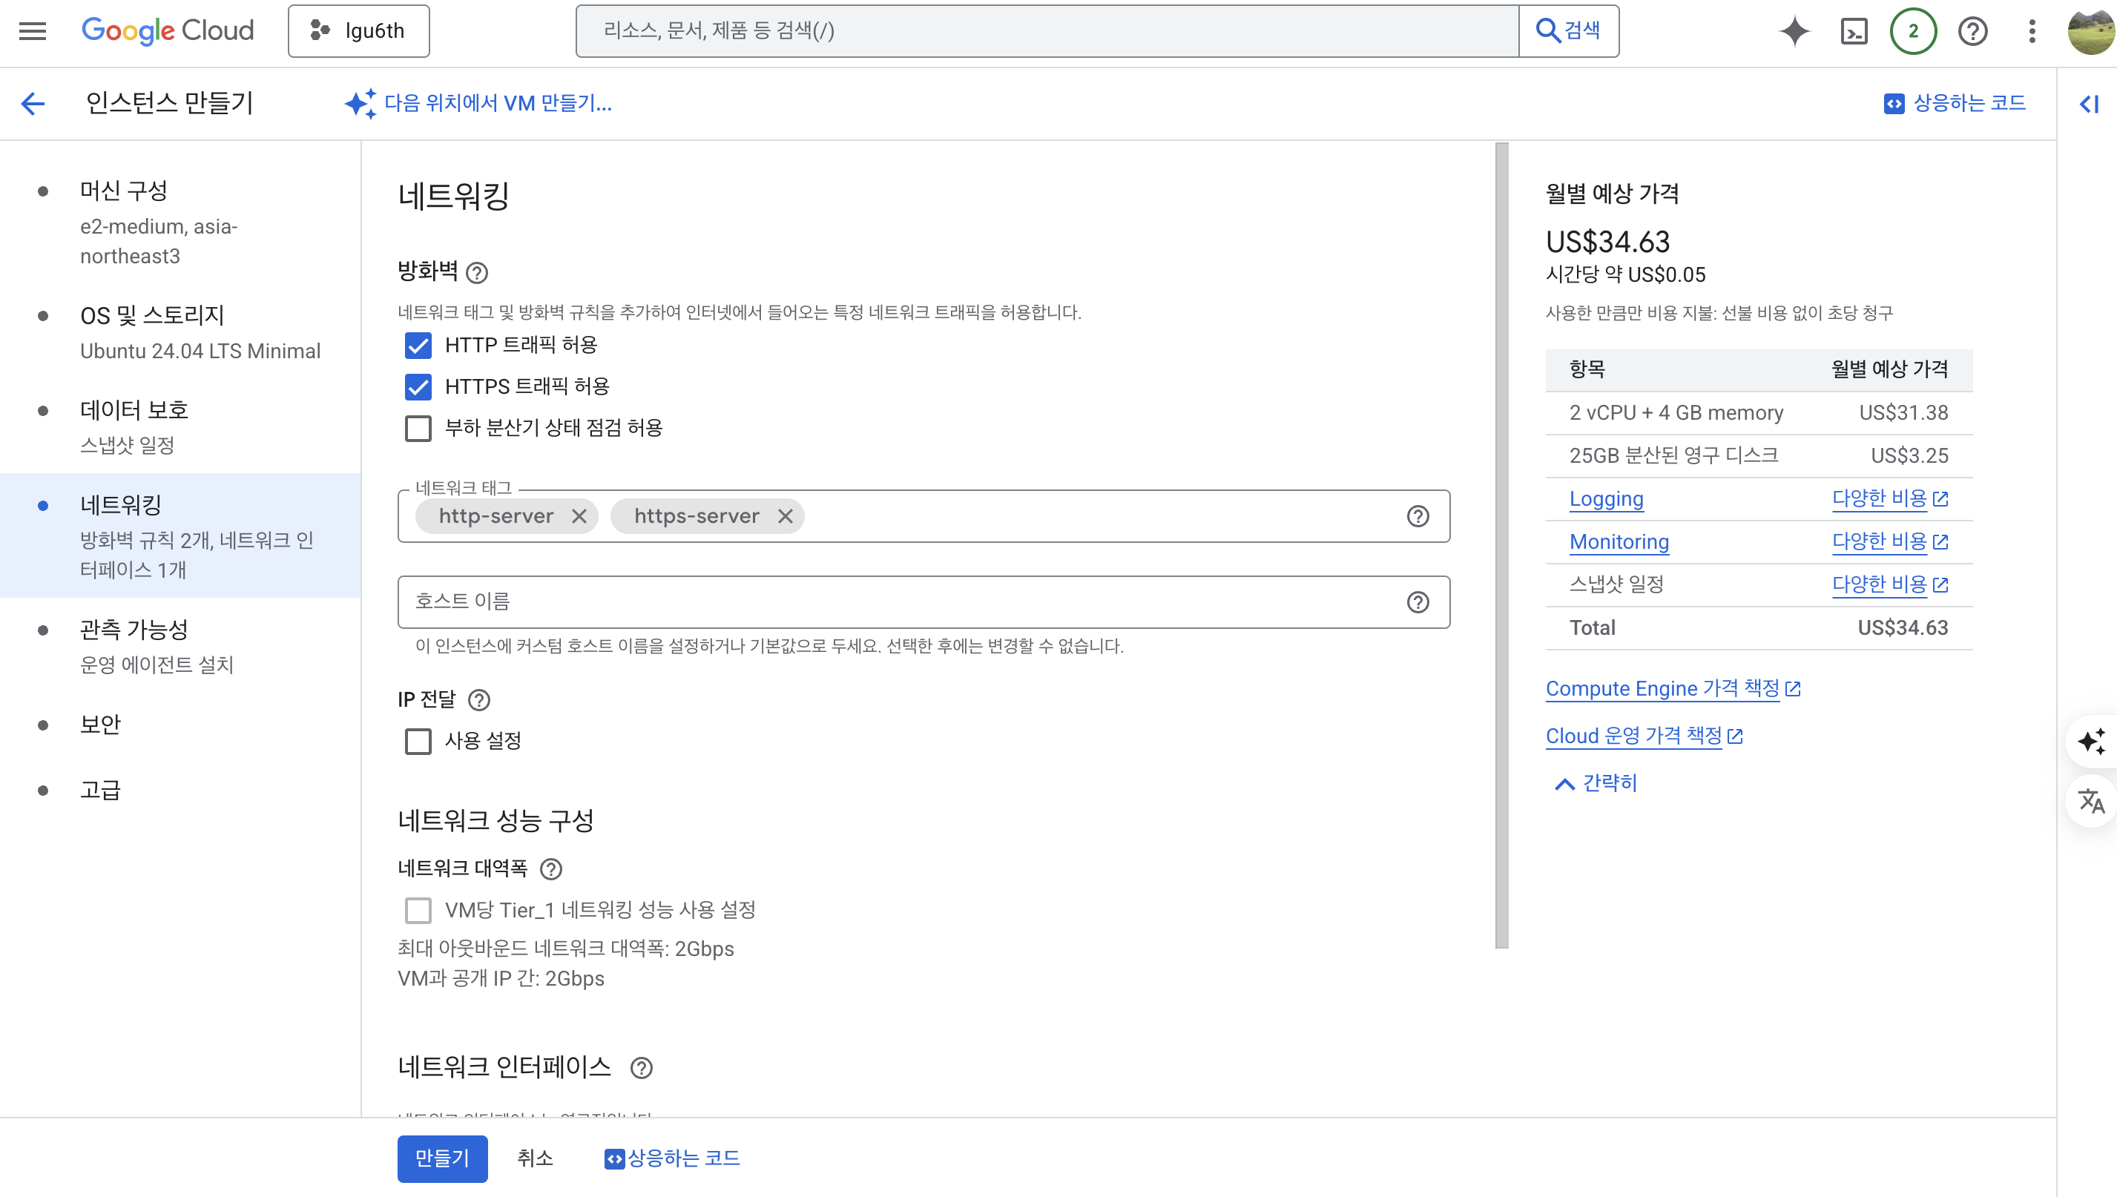Open the three-dot settings menu
2117x1197 pixels.
click(2032, 31)
